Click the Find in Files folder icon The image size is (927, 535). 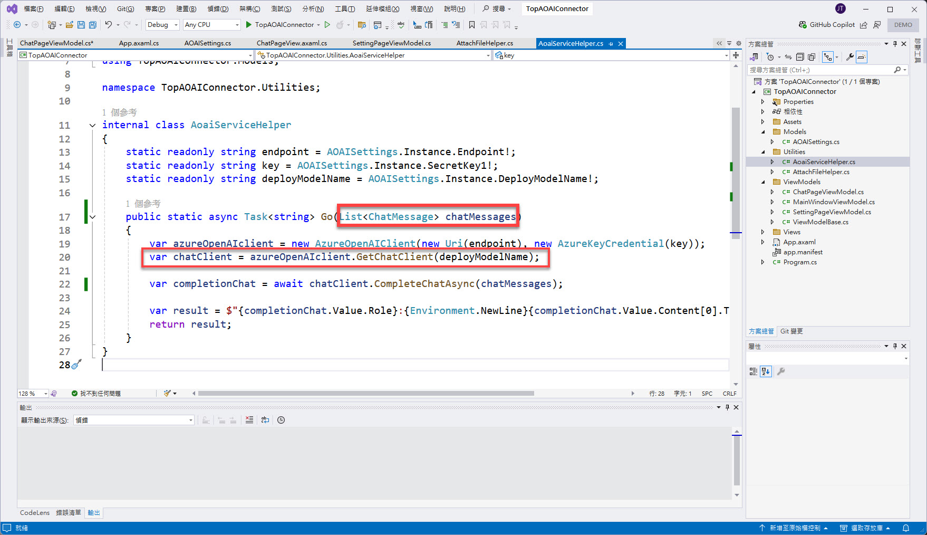(362, 25)
